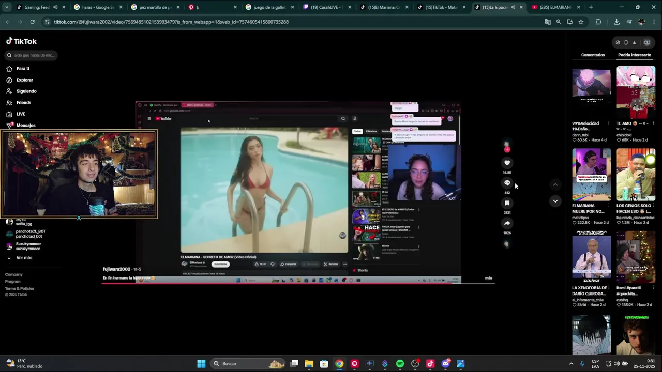
Task: Open download app icon in top pill
Action: tap(634, 42)
